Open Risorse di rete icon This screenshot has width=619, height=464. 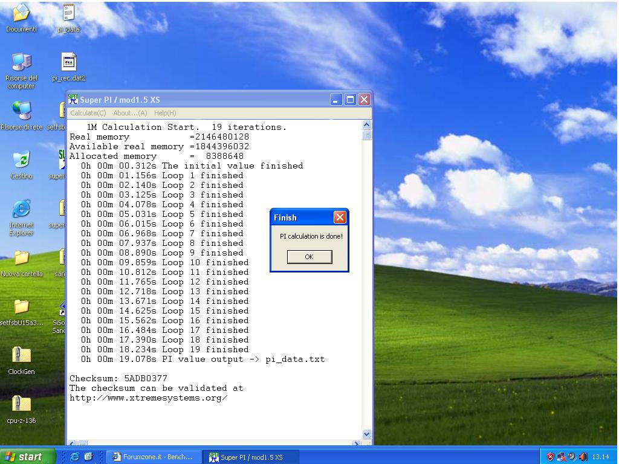(21, 111)
